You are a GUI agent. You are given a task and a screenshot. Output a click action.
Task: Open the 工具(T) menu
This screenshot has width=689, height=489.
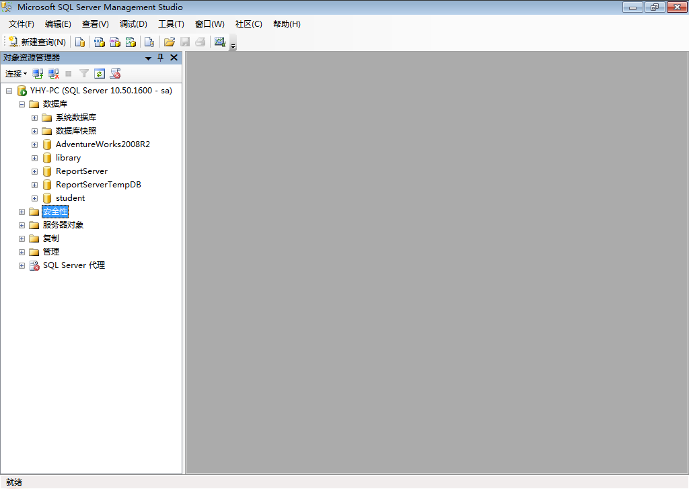171,24
